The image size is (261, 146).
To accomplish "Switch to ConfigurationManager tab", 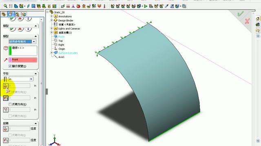I will pos(17,15).
